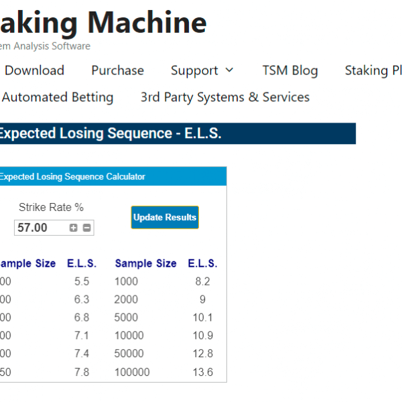Viewport: 402px width, 402px height.
Task: Click E.L.S. value 7.4
Action: [x=82, y=354]
